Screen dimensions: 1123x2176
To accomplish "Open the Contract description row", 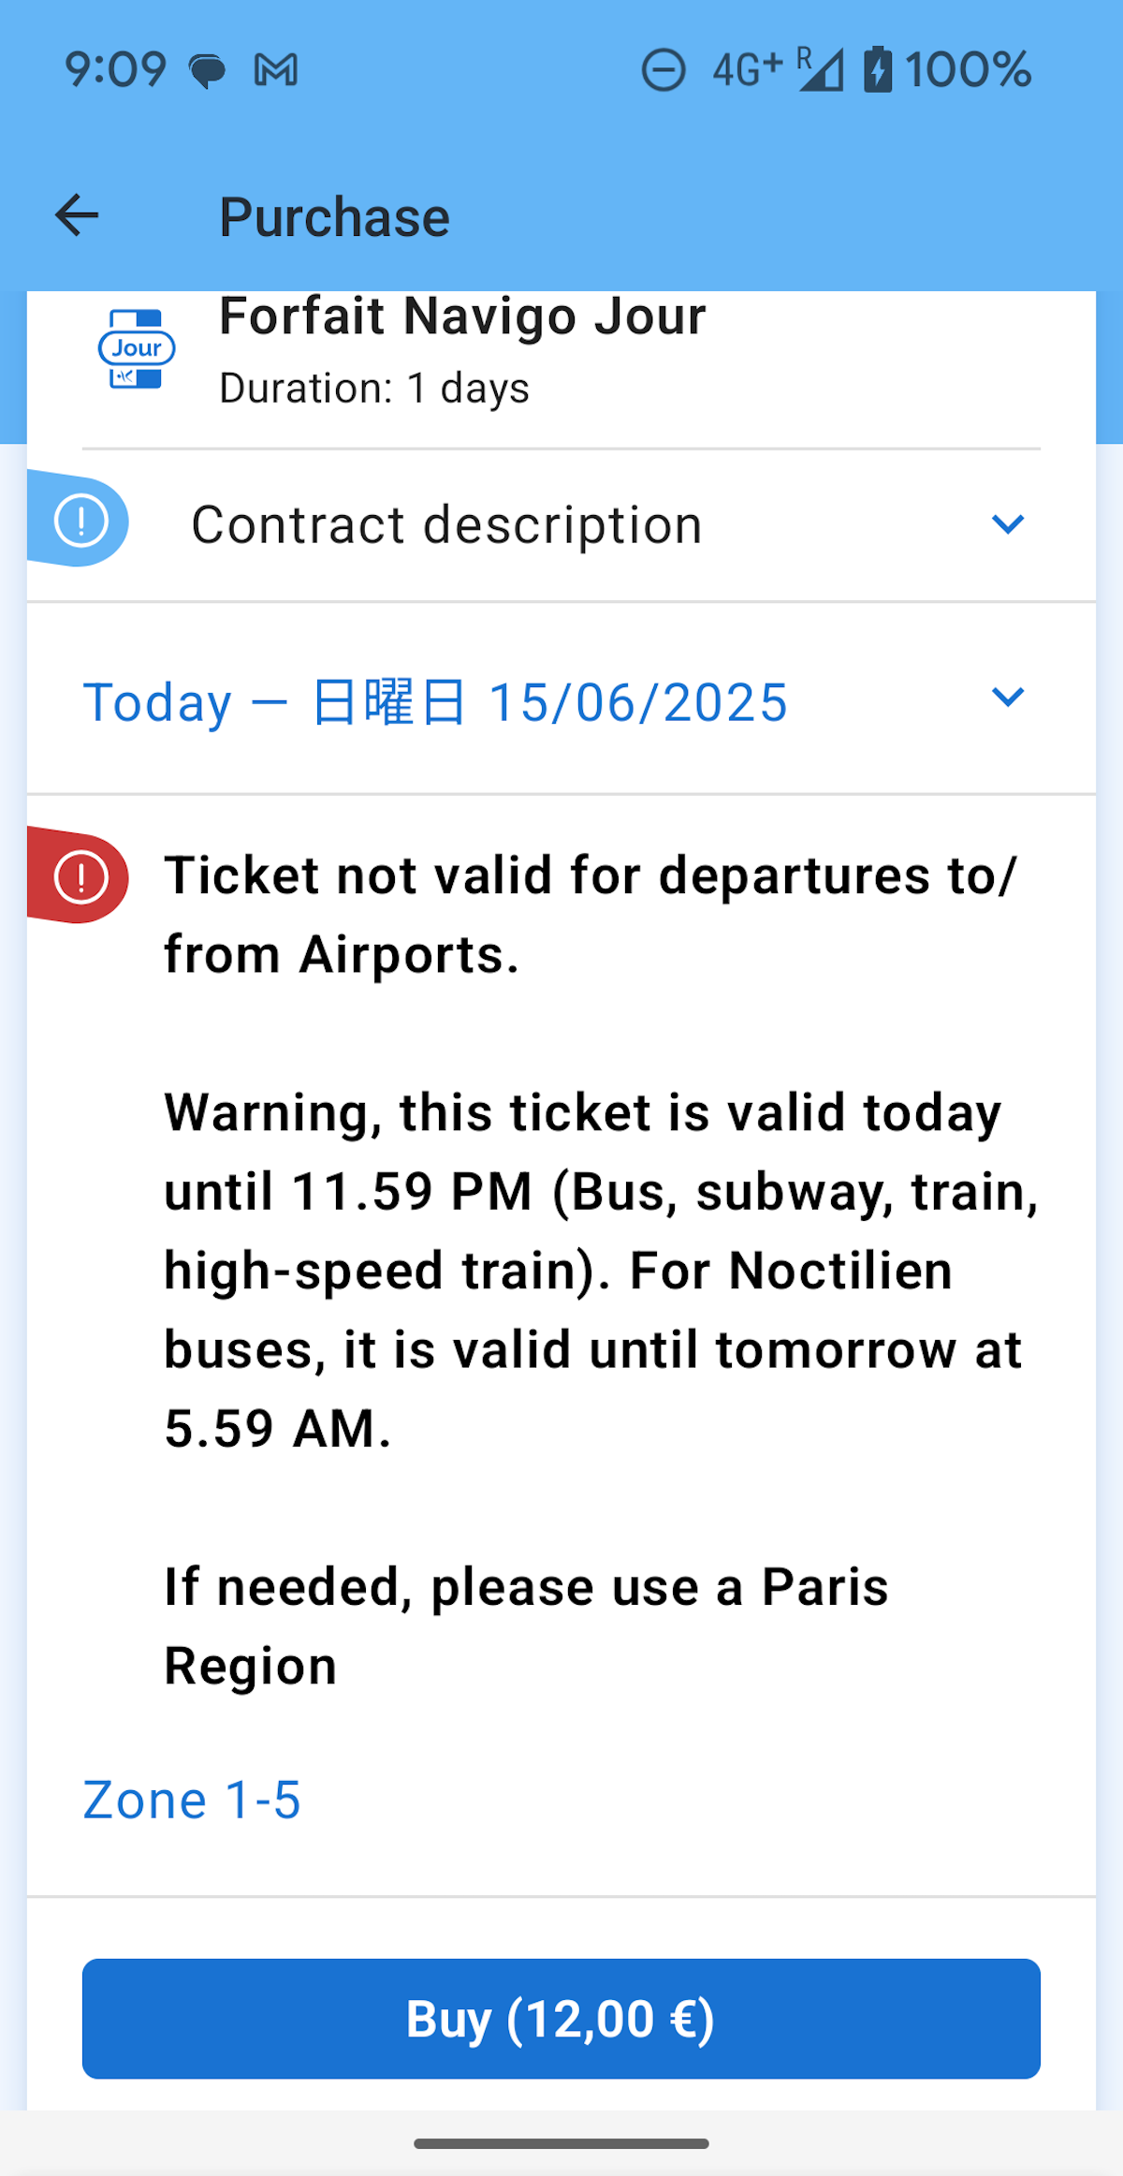I will coord(447,524).
